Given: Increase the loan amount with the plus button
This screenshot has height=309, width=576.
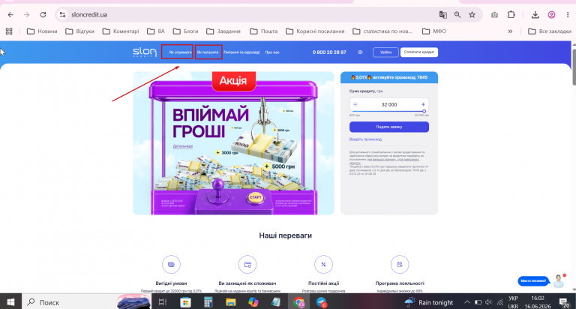Looking at the screenshot, I should pyautogui.click(x=423, y=104).
